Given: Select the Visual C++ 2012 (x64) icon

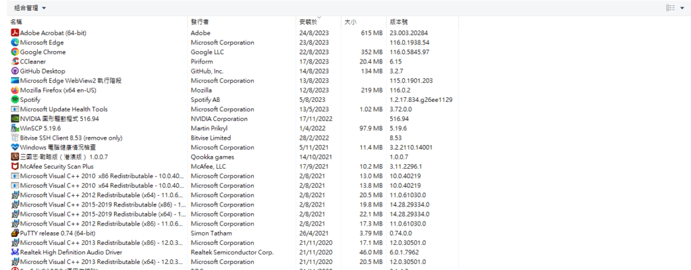Looking at the screenshot, I should (x=15, y=195).
